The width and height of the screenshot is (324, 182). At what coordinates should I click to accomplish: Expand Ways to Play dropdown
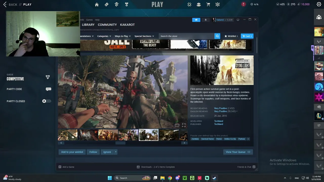[123, 36]
